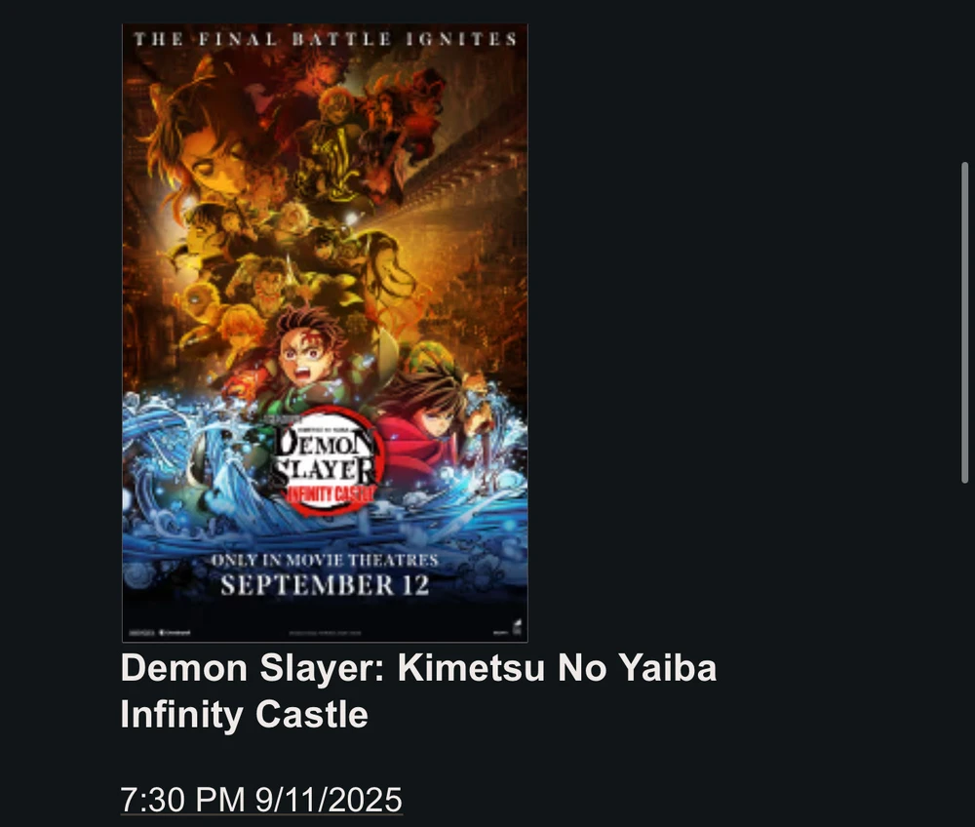Screen dimensions: 975x827
Task: Click the swordsman in red haori on poster
Action: [x=435, y=429]
